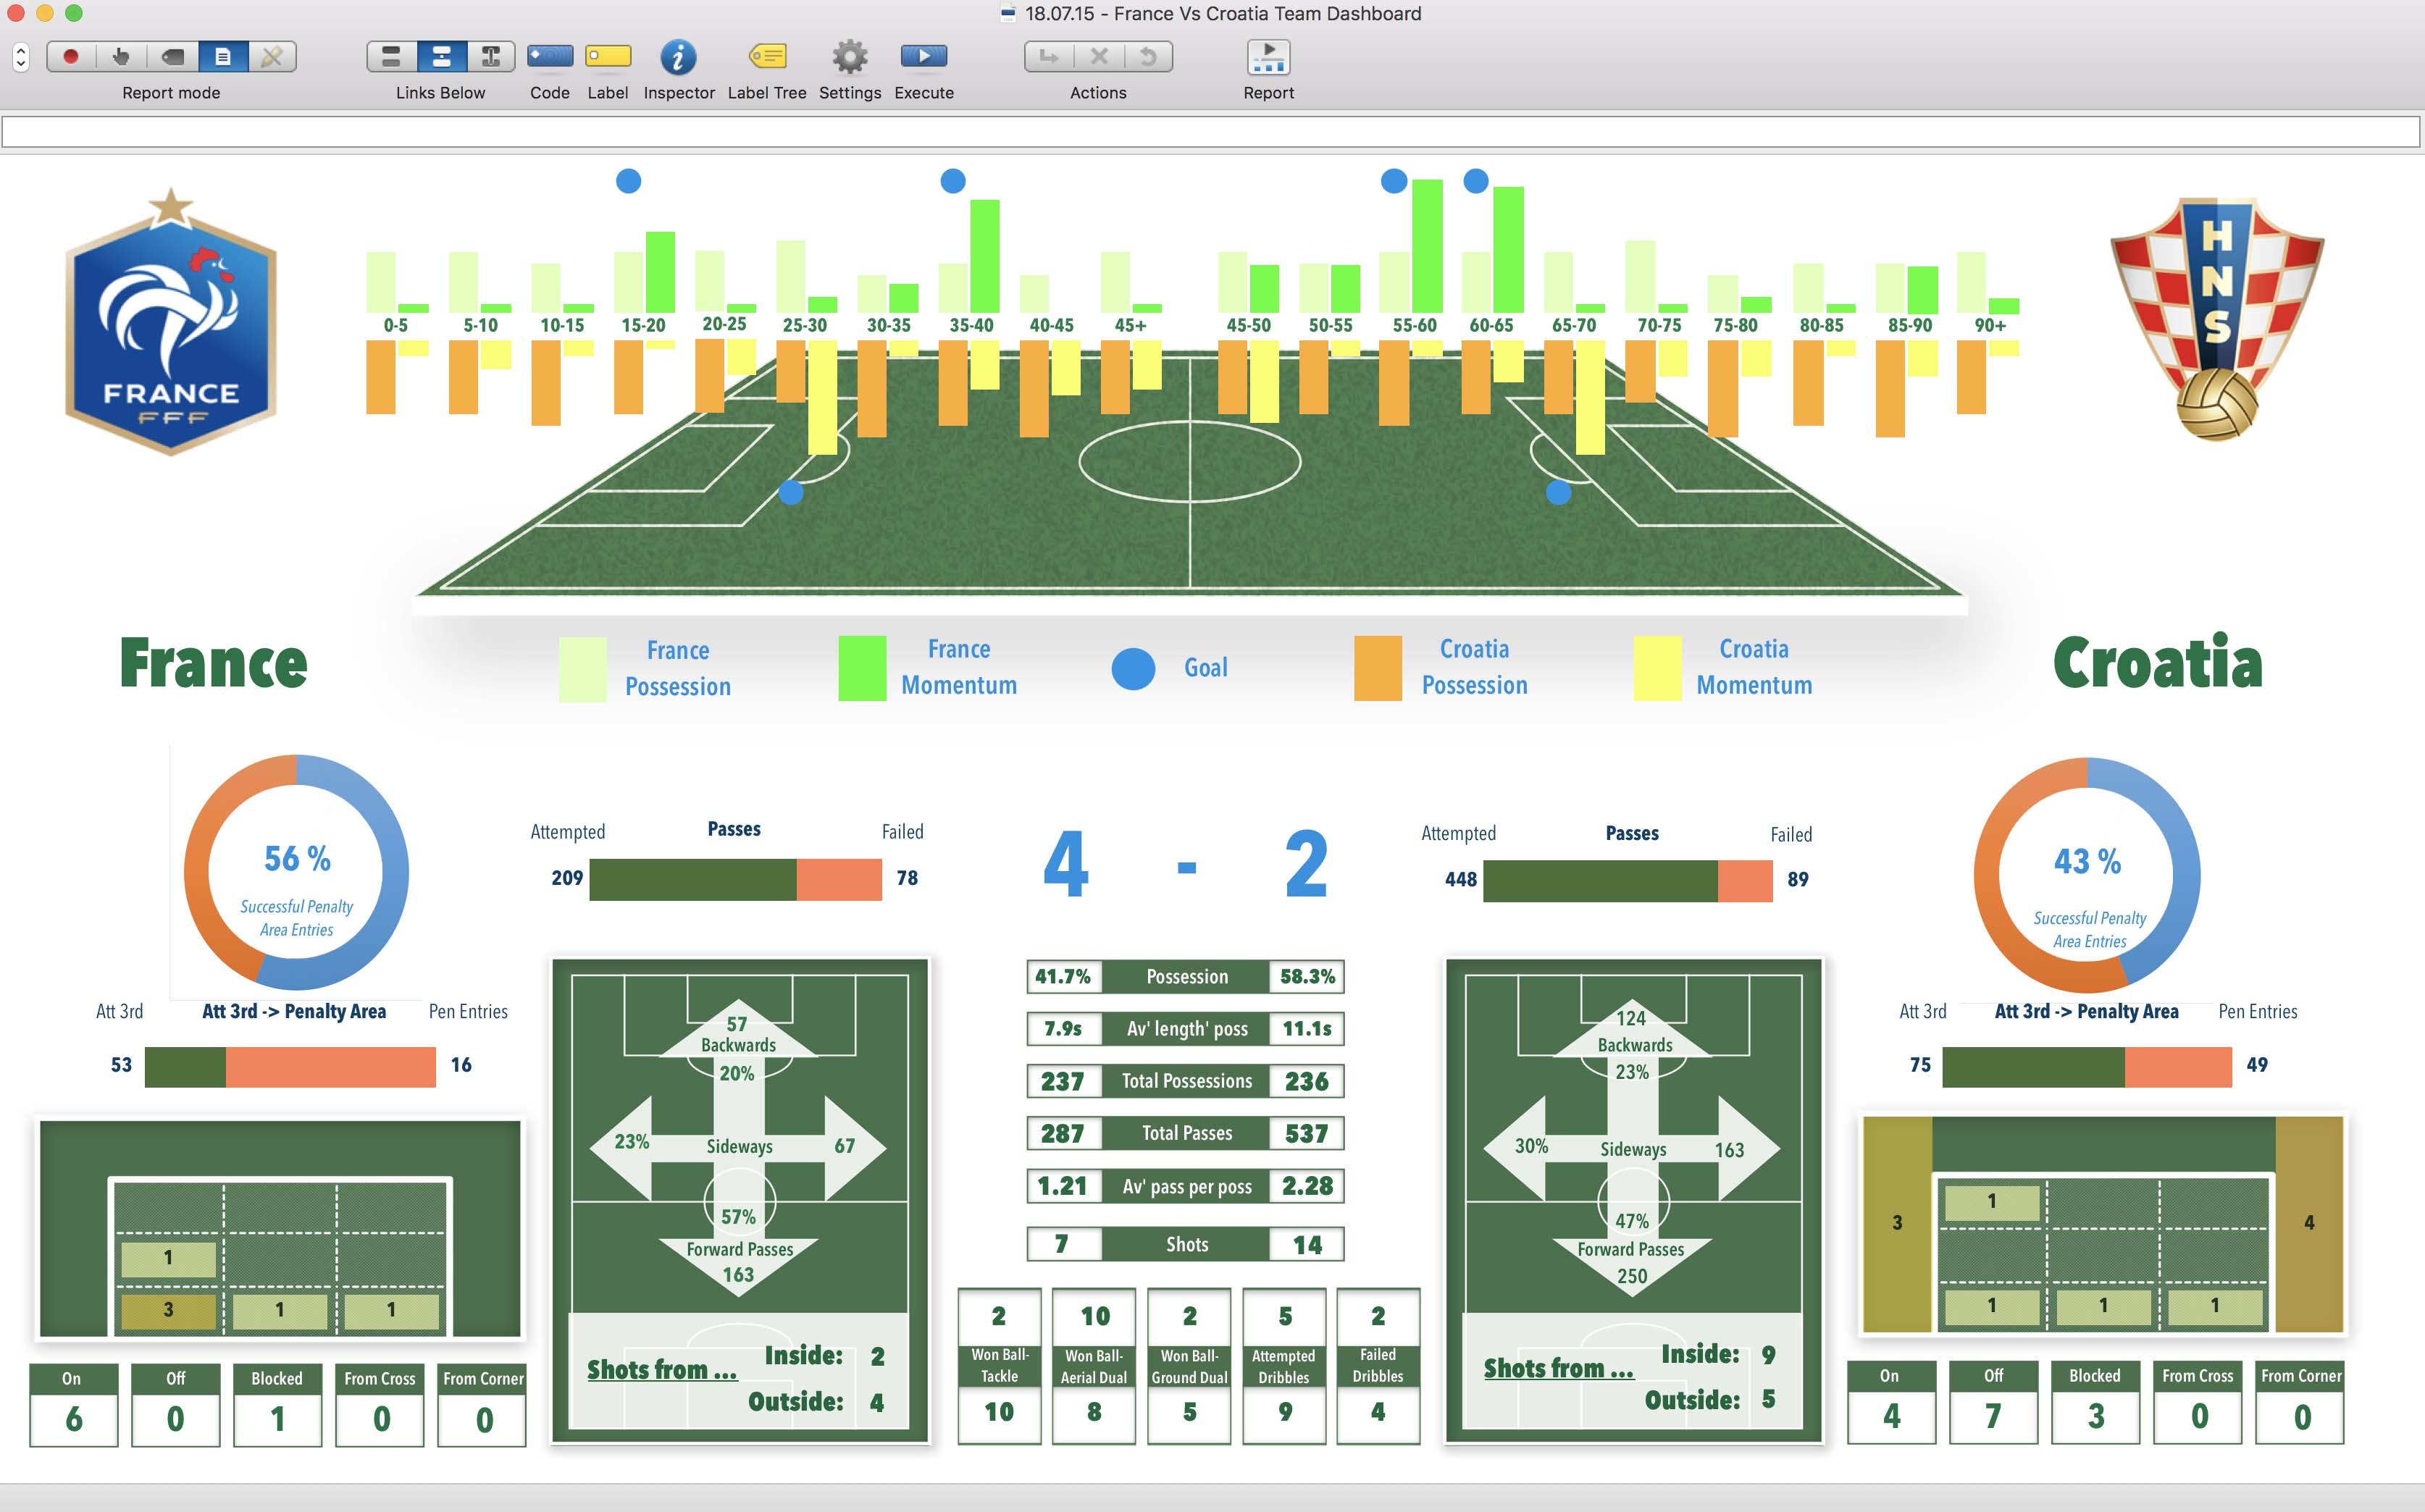
Task: Select the first Links Below layout option
Action: pos(392,57)
